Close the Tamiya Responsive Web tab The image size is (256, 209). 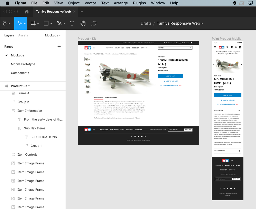click(x=74, y=12)
